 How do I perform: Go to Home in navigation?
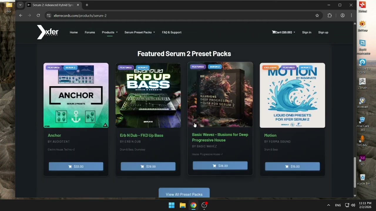pos(74,32)
